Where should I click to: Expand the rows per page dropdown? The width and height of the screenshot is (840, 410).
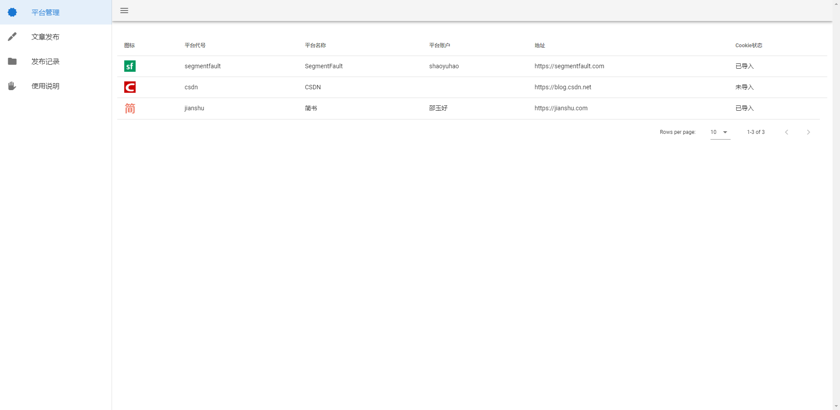[x=720, y=132]
